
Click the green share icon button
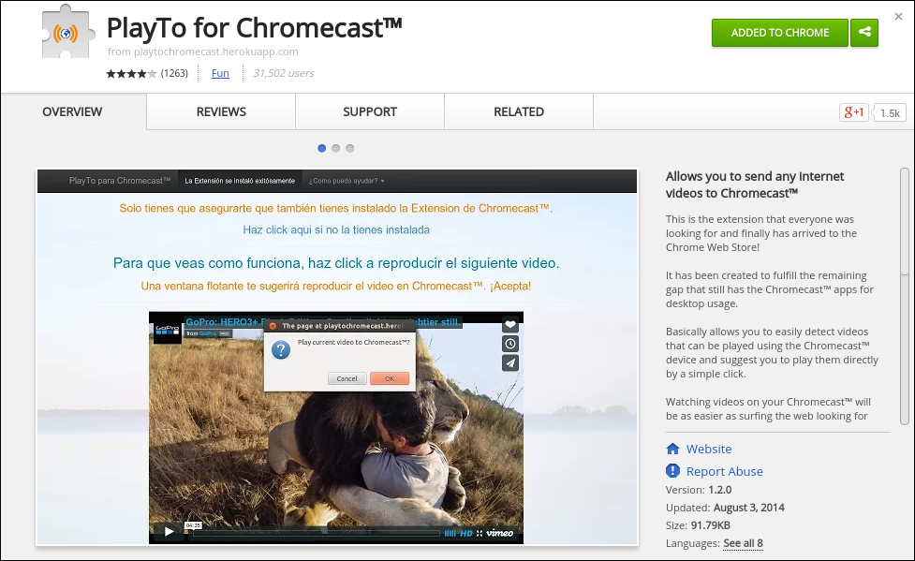click(864, 33)
